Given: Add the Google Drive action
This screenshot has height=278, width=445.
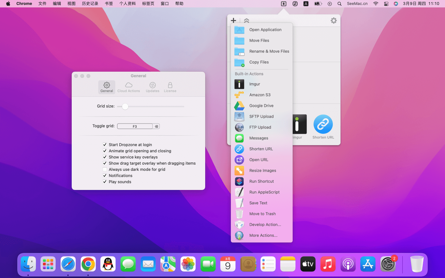Looking at the screenshot, I should (x=261, y=106).
